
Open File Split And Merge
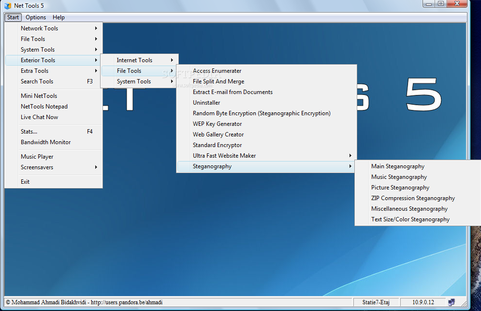(x=266, y=81)
